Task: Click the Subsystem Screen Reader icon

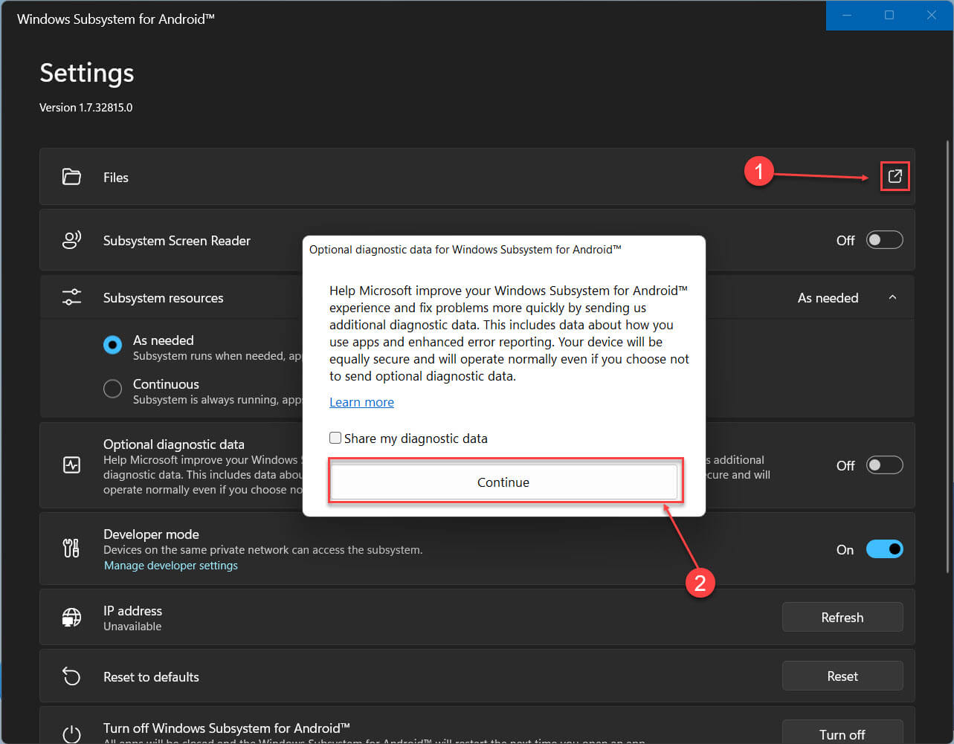Action: (71, 240)
